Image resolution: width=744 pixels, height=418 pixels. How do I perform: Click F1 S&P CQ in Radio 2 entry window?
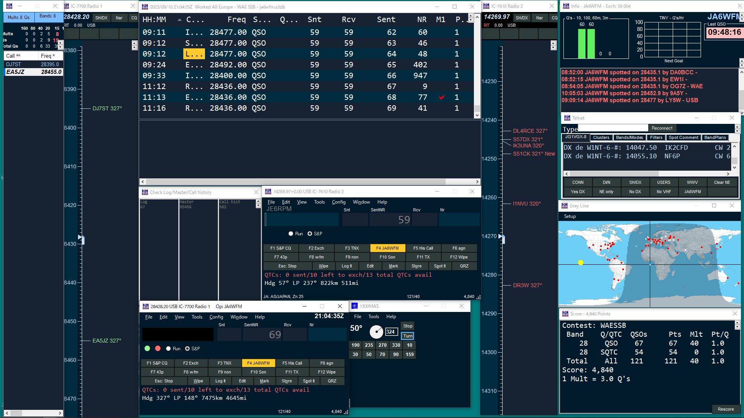pos(281,248)
